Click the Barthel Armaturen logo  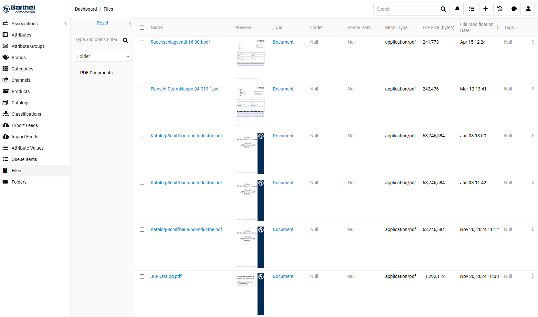tap(19, 9)
